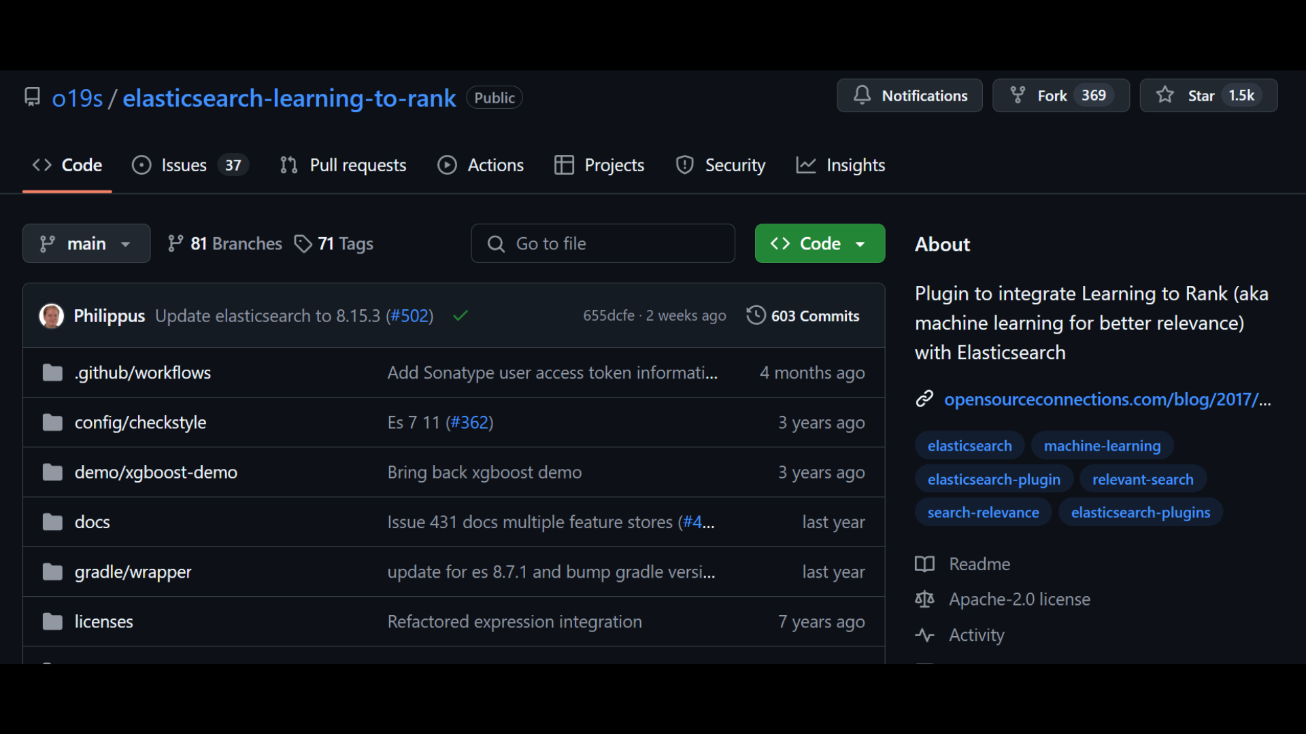View 71 Tags
Image resolution: width=1306 pixels, height=734 pixels.
(333, 243)
